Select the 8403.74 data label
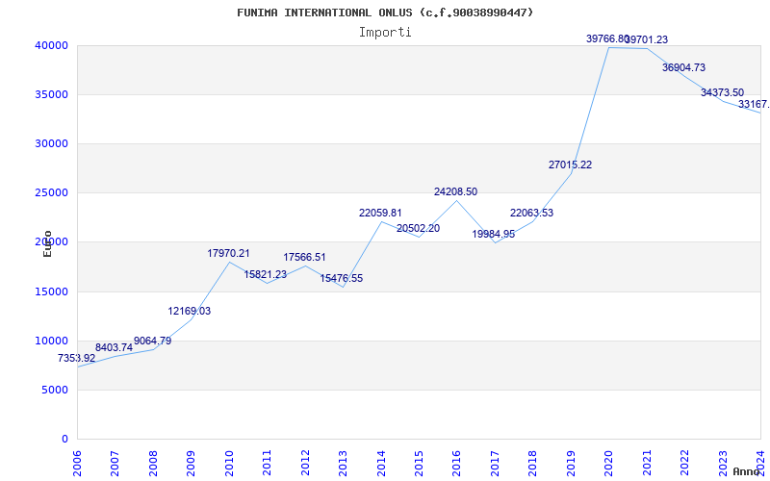 point(114,347)
